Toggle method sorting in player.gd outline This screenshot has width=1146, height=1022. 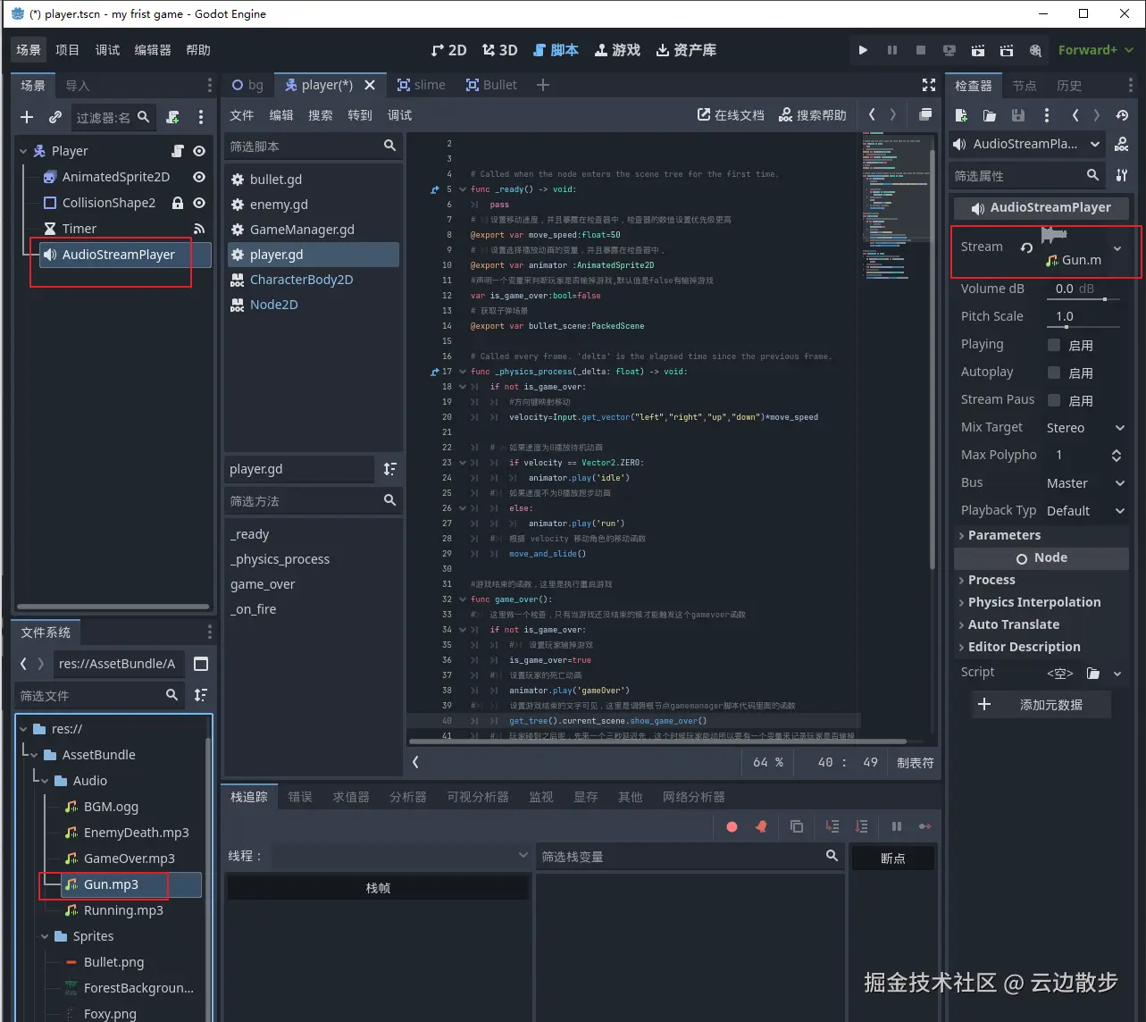389,469
